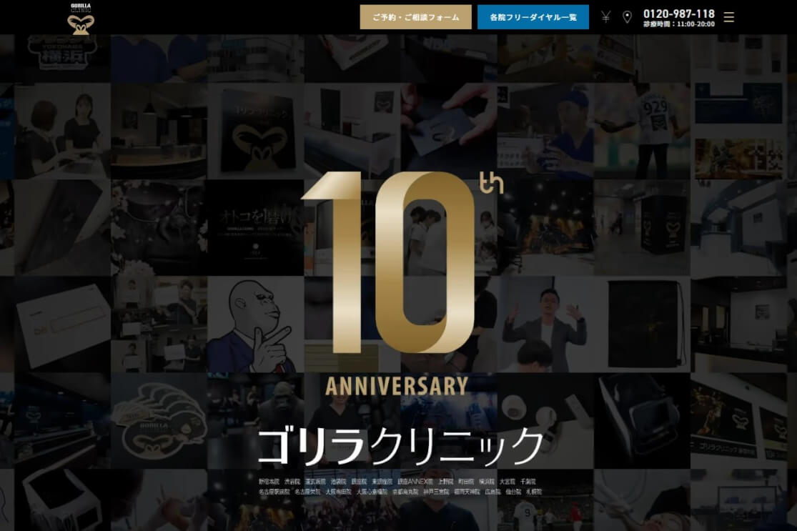Click the ゴリラクリニック title text
This screenshot has height=531, width=797.
pyautogui.click(x=400, y=446)
